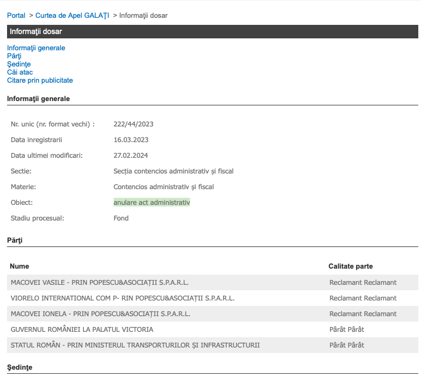Click the VIORELO INTERNATIONAL COM party row
This screenshot has height=374, width=421.
122,298
